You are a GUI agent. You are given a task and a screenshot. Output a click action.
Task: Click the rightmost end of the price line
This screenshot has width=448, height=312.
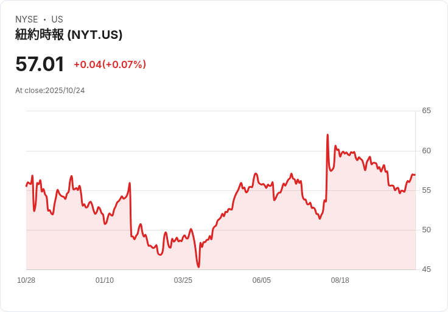pos(415,175)
